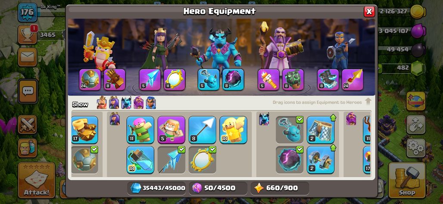The width and height of the screenshot is (443, 204).
Task: Open the mail envelope inbox
Action: click(28, 57)
